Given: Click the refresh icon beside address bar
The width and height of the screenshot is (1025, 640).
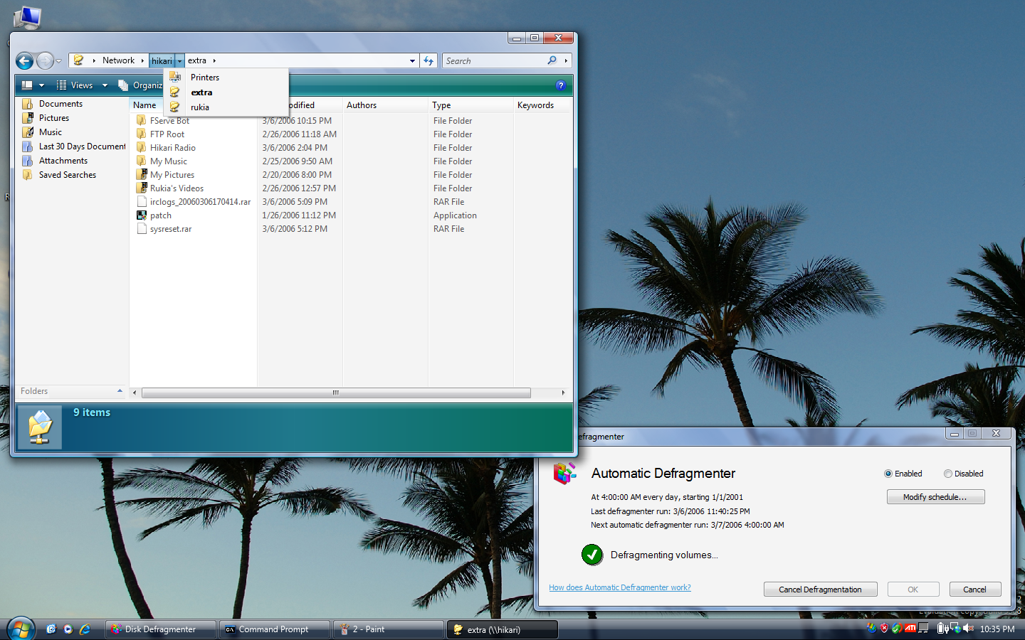Looking at the screenshot, I should [x=429, y=61].
